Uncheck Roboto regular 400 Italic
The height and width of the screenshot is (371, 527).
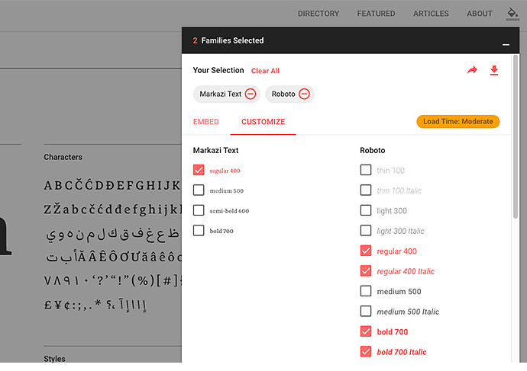point(366,270)
